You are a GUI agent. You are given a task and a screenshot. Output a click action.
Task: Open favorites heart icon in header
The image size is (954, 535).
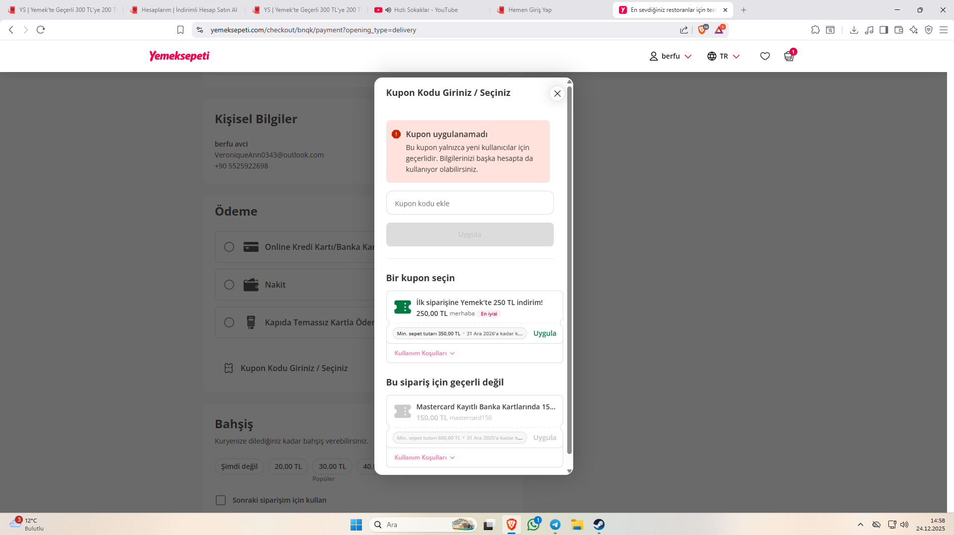(x=765, y=56)
